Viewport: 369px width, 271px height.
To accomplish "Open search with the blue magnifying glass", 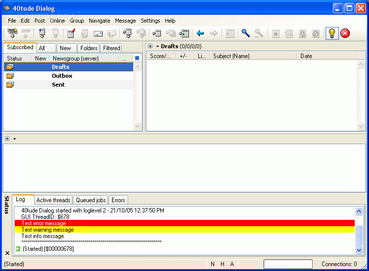I will (x=246, y=33).
